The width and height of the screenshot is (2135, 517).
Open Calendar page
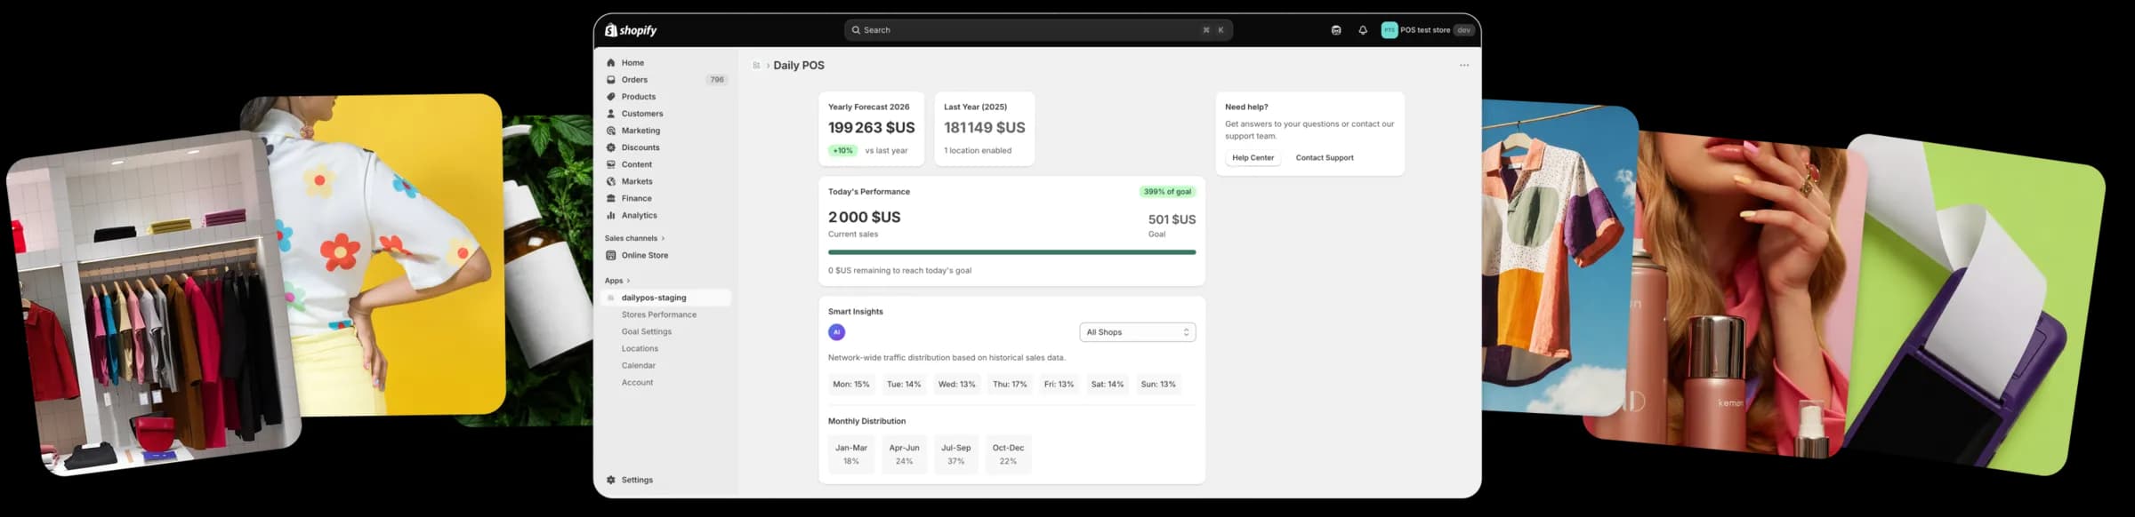click(639, 365)
